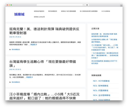Click the round icon beside the address bar
The height and width of the screenshot is (108, 128).
[x=87, y=5]
